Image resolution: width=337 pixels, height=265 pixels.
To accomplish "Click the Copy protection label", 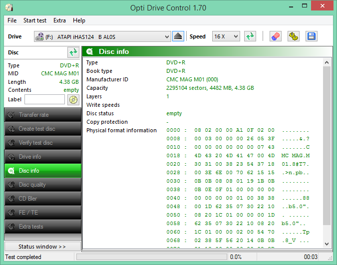I will click(107, 122).
